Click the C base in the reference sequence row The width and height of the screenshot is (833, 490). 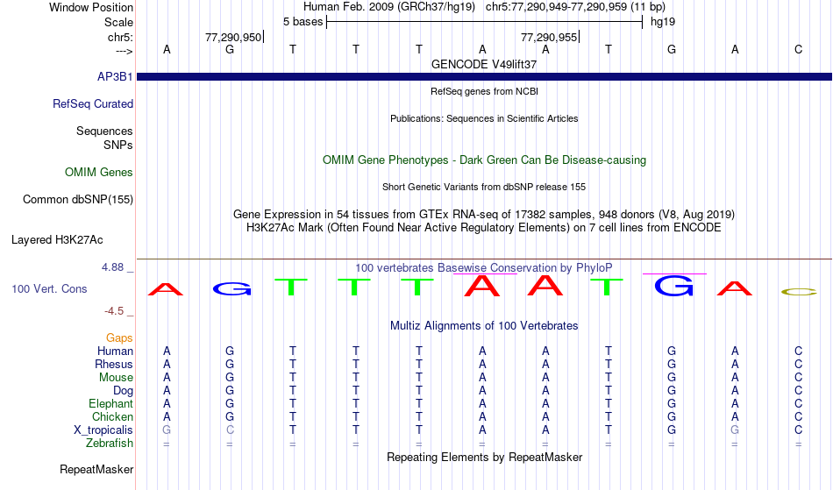(798, 49)
